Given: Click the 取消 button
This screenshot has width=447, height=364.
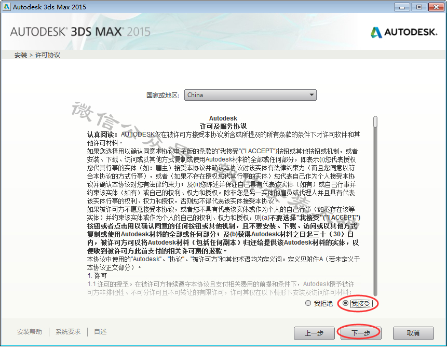Looking at the screenshot, I should tap(413, 333).
